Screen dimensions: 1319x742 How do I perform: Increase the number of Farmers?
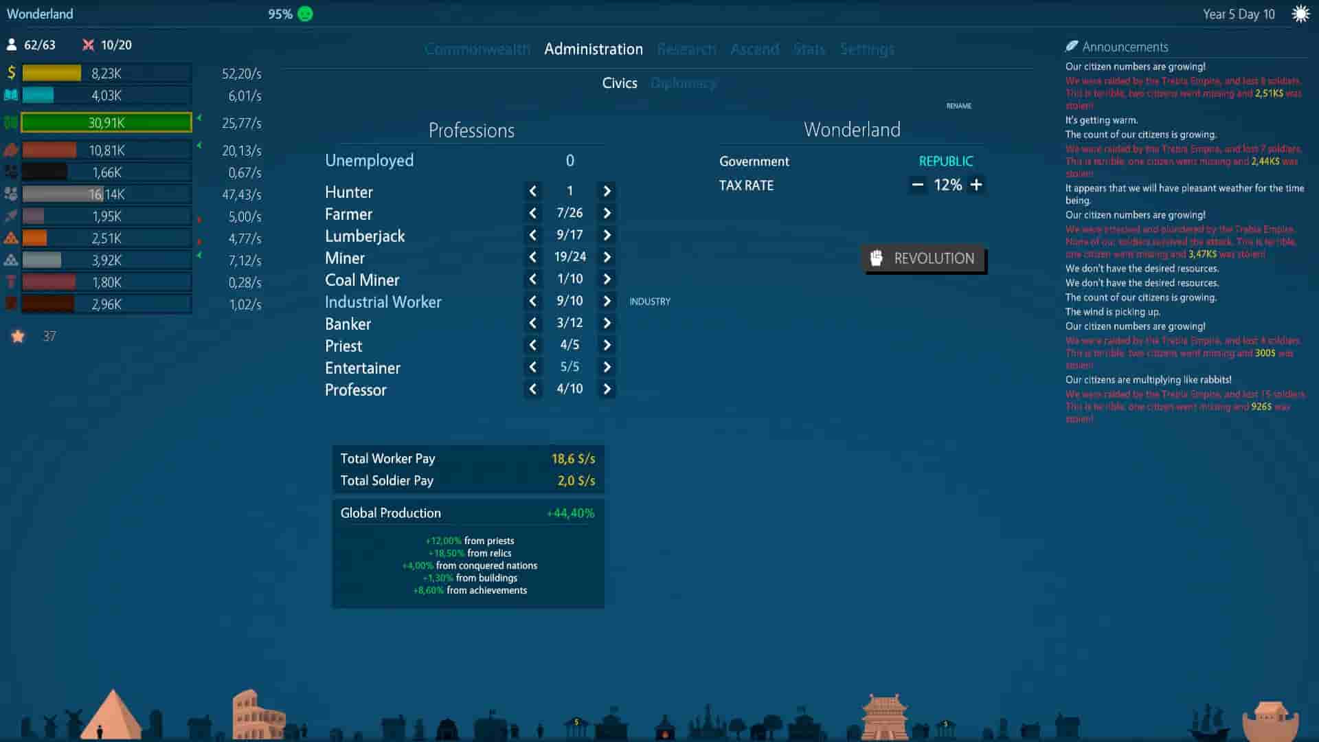click(607, 214)
